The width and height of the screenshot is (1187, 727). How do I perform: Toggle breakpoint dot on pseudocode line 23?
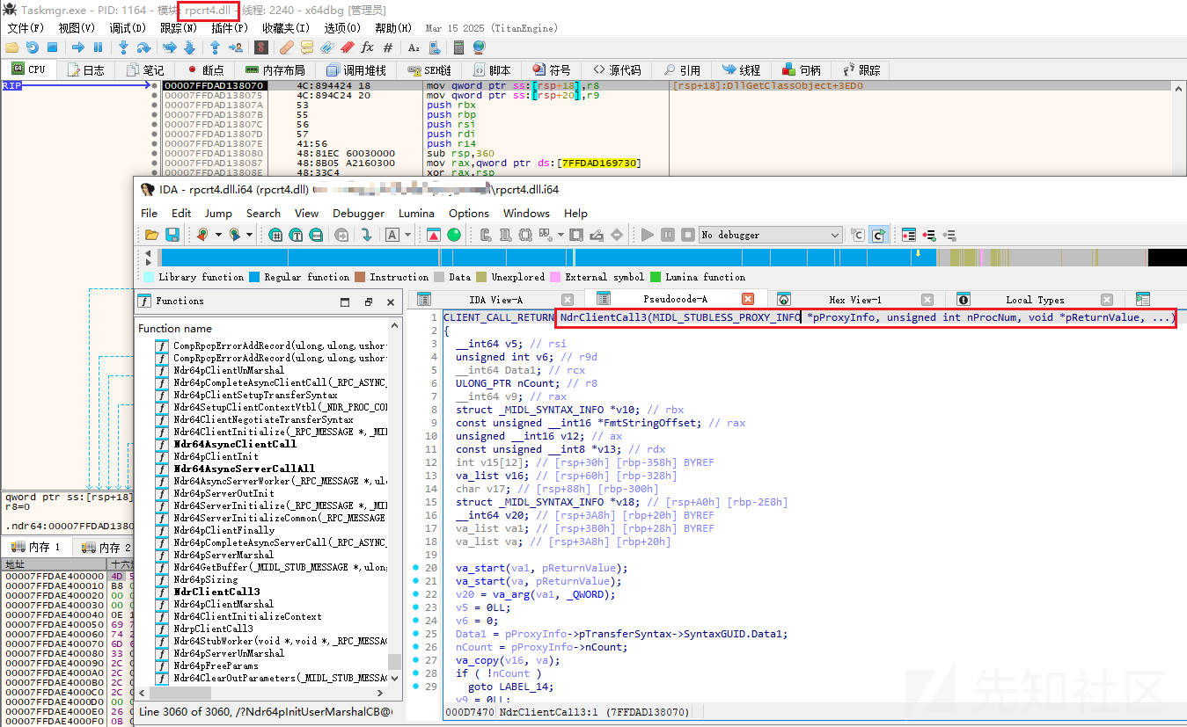[415, 607]
